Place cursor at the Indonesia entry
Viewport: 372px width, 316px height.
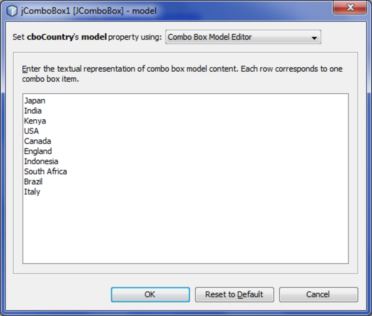coord(41,161)
